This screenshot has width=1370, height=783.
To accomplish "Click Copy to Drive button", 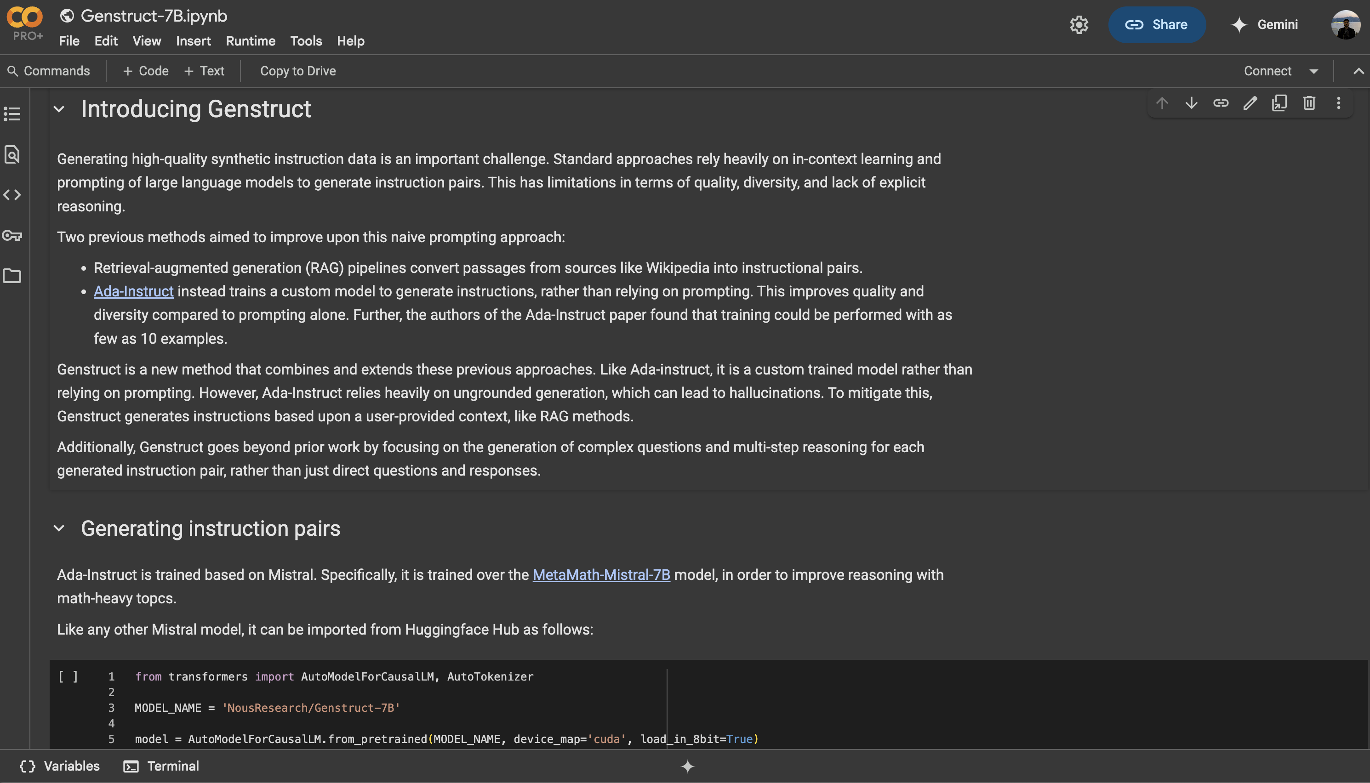I will [298, 71].
